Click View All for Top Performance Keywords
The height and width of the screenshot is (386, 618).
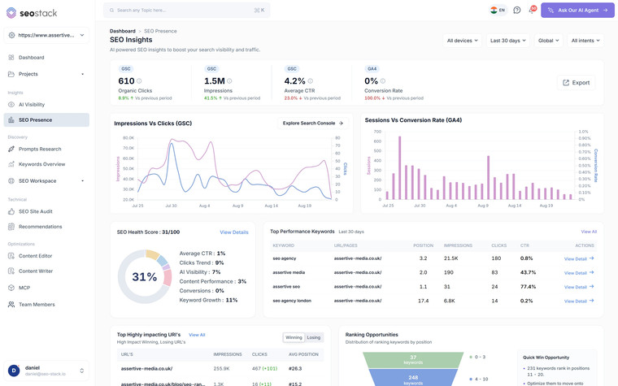[589, 232]
